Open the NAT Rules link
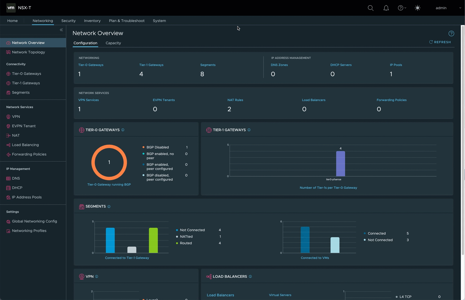The height and width of the screenshot is (300, 465). point(235,100)
